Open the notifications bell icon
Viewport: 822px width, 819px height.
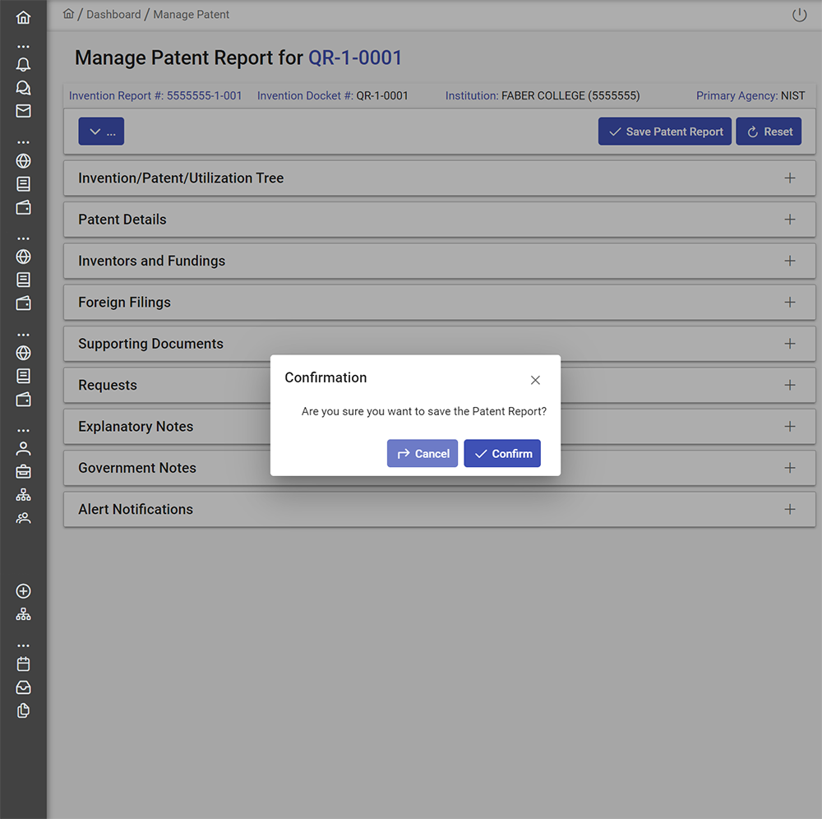point(23,65)
